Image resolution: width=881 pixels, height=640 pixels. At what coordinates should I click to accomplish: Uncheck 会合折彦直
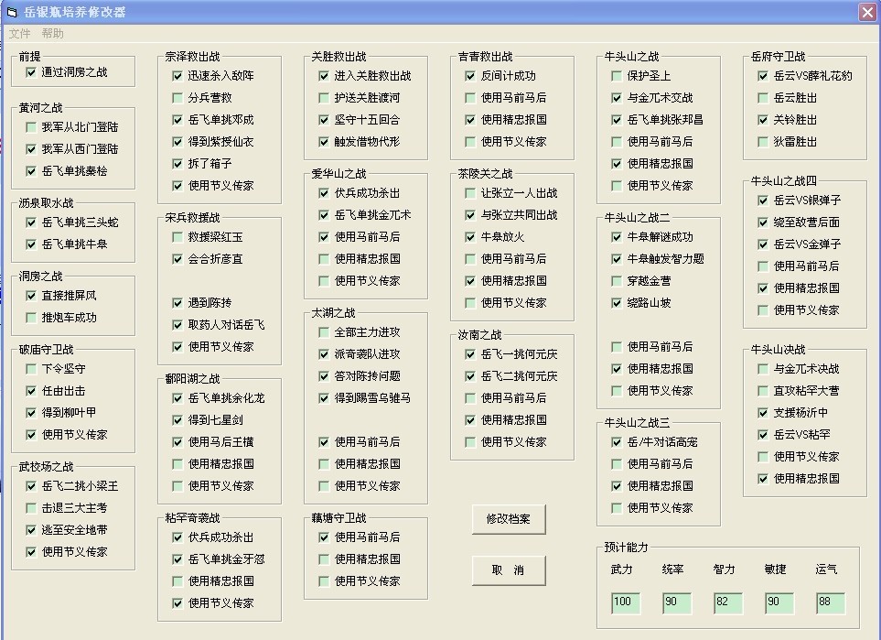[177, 259]
